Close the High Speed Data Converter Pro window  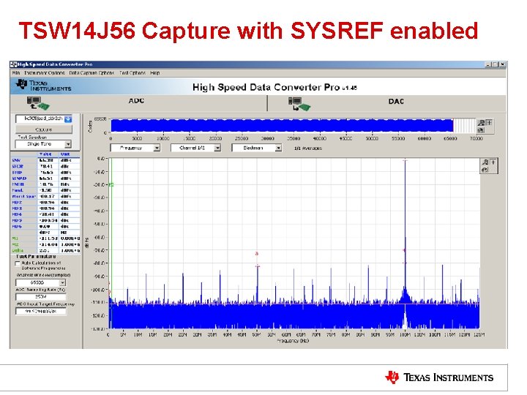click(x=502, y=64)
